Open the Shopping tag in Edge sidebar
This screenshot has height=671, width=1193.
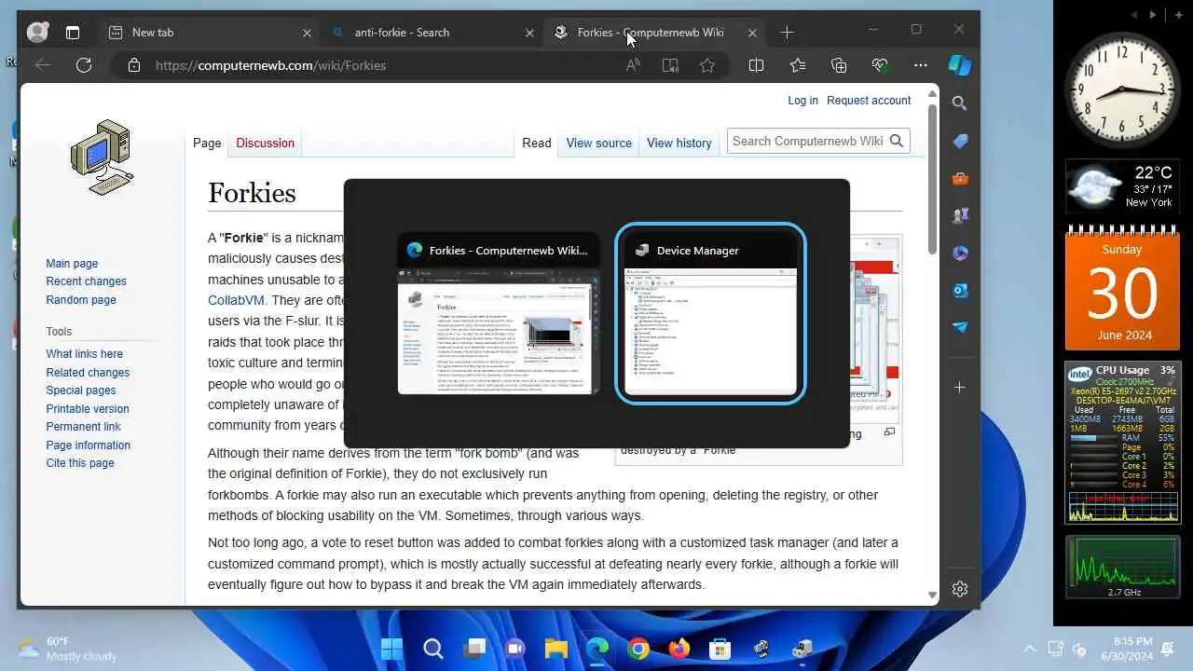pos(960,141)
